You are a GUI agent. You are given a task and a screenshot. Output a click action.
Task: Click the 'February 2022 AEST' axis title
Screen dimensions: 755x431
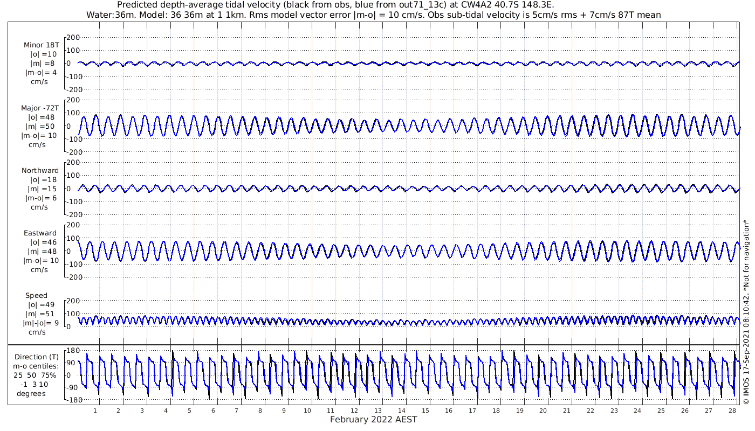[373, 420]
